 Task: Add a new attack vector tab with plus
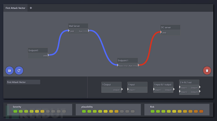pos(31,8)
